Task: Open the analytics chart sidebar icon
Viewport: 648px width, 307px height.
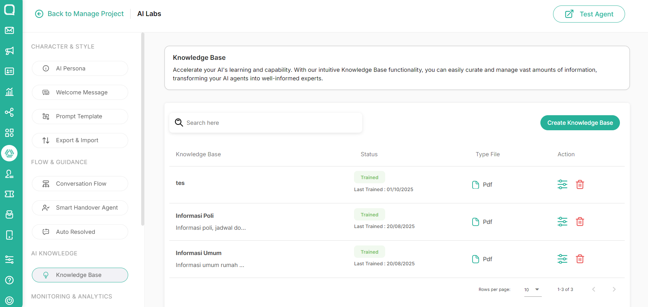Action: (9, 92)
